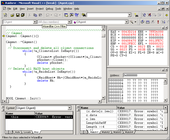This screenshot has width=170, height=140.
Task: Compile the current file
Action: click(143, 22)
